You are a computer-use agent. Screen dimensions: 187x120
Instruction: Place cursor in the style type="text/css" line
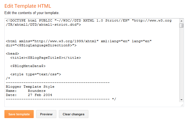(x=36, y=74)
